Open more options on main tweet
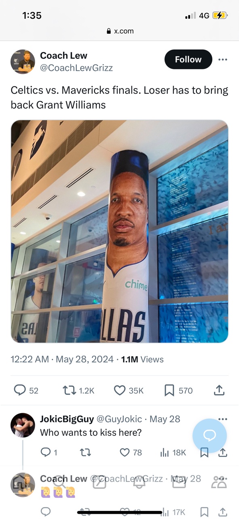The width and height of the screenshot is (239, 519). tap(222, 60)
